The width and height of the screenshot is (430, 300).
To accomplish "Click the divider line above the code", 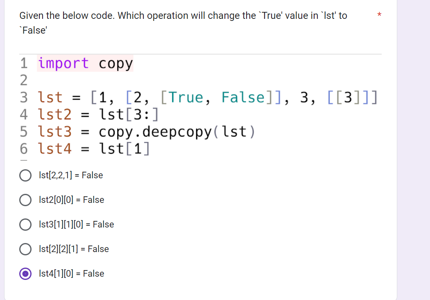I will pyautogui.click(x=201, y=53).
